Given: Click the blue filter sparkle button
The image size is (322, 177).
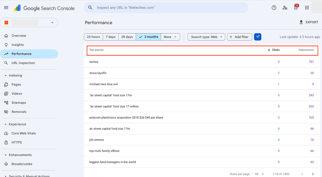Looking at the screenshot, I should click(x=258, y=37).
